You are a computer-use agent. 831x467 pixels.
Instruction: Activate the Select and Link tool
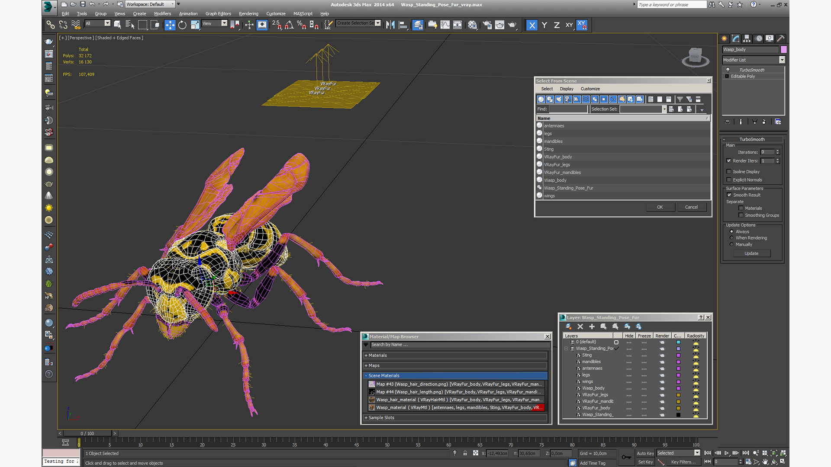click(x=51, y=25)
